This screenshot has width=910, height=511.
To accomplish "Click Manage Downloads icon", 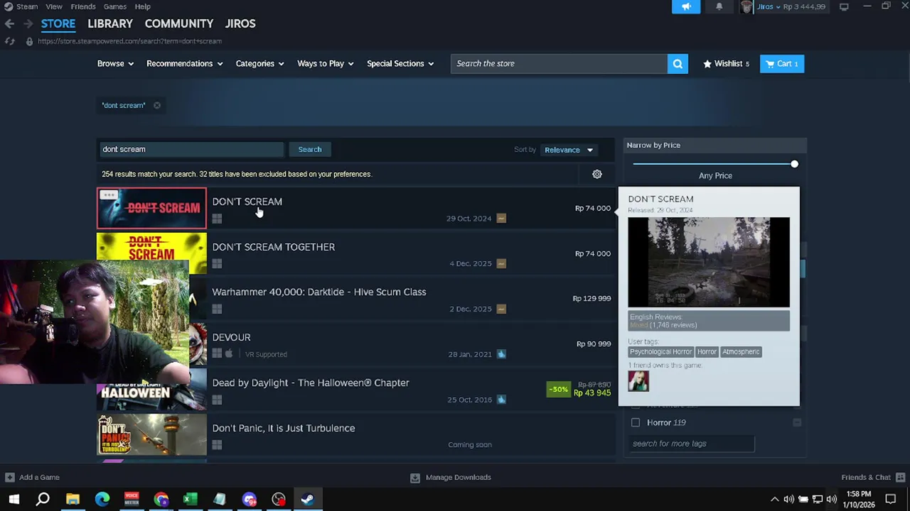I will [x=415, y=478].
